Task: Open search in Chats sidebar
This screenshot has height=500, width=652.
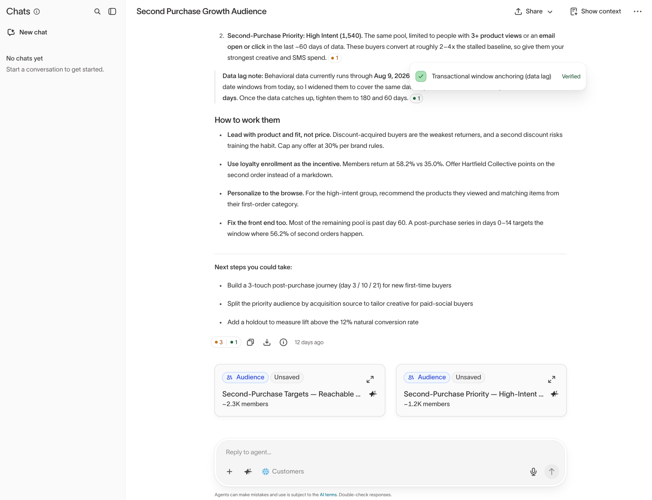Action: pyautogui.click(x=97, y=11)
